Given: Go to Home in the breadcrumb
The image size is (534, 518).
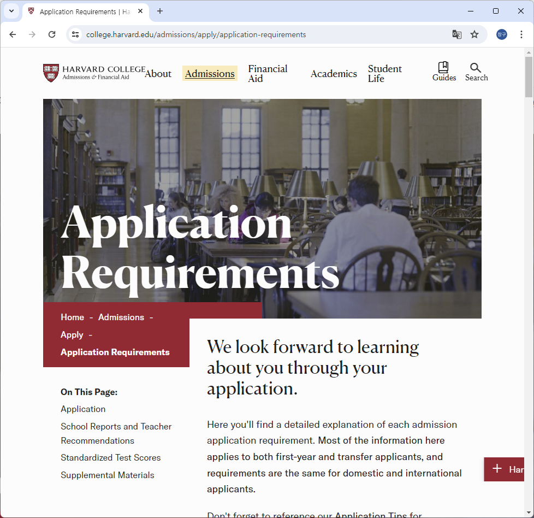Looking at the screenshot, I should pyautogui.click(x=72, y=317).
